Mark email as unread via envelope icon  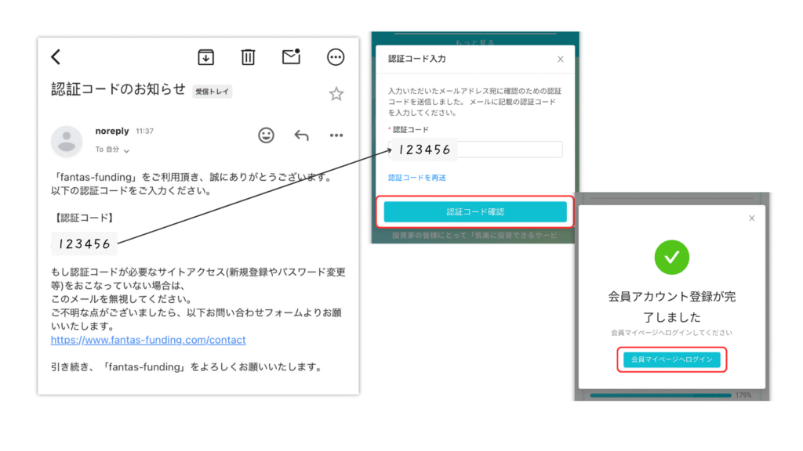point(291,56)
